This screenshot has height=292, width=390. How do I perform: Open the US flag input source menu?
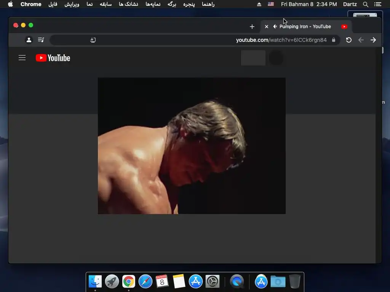pyautogui.click(x=271, y=4)
